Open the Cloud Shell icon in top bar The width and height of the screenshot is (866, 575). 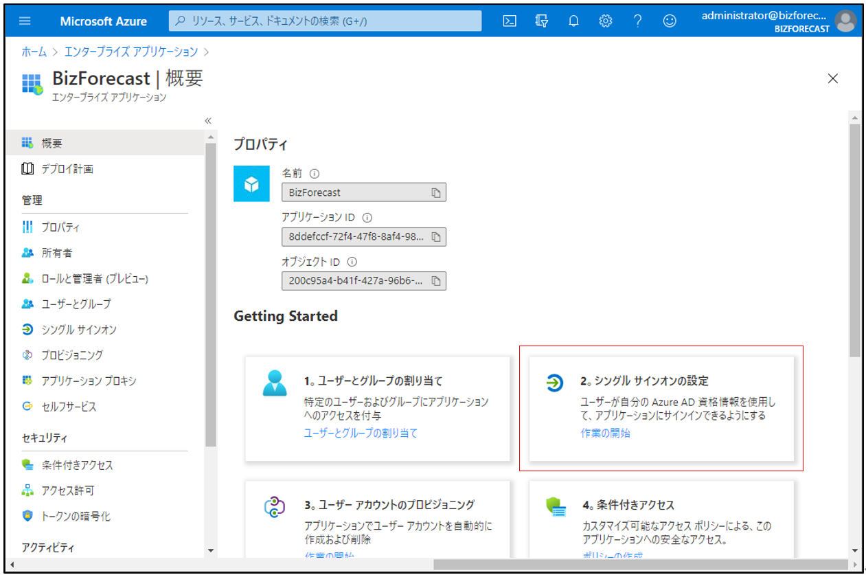(x=510, y=21)
